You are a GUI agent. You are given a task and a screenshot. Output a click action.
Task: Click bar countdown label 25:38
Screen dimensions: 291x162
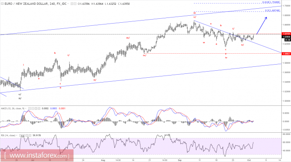(287, 40)
